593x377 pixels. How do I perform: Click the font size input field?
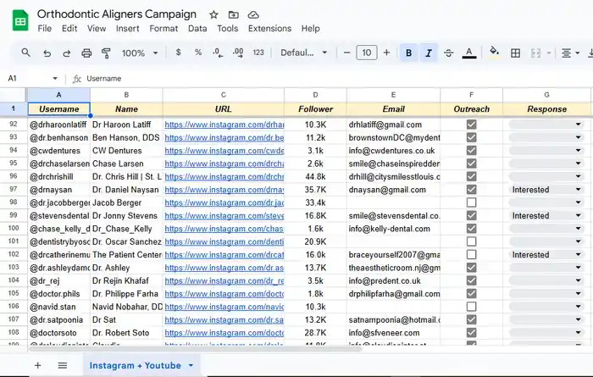point(367,53)
